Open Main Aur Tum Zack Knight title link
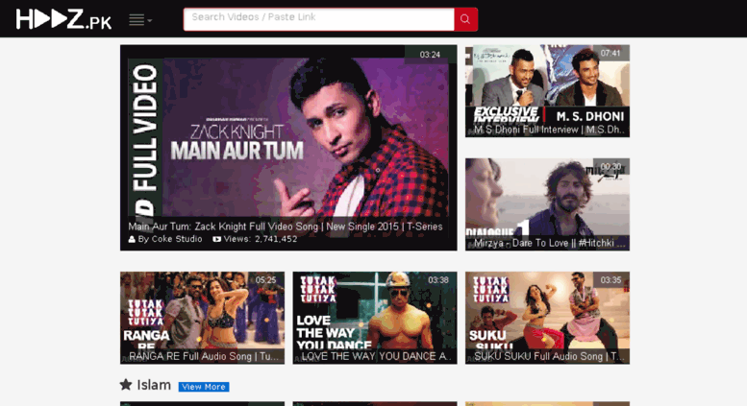Screen dimensions: 747x406 (x=285, y=227)
